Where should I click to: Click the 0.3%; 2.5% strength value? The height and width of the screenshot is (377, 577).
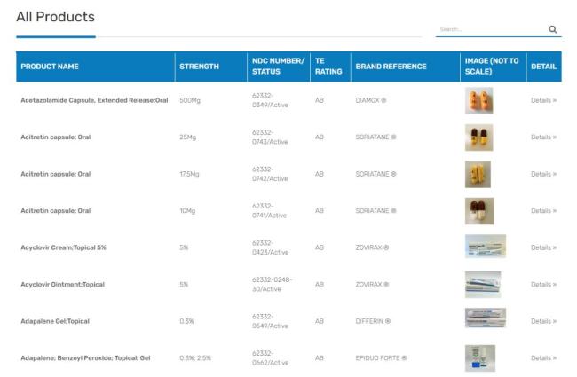(195, 357)
